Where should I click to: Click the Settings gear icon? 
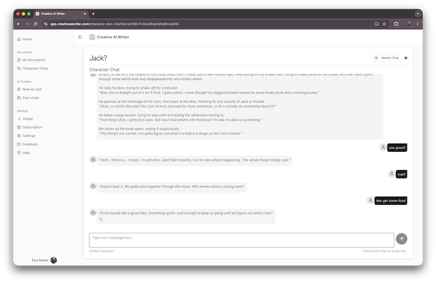(x=19, y=136)
